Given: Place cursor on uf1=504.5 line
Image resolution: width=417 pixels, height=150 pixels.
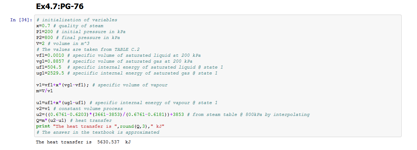Looking at the screenshot, I should (129, 67).
